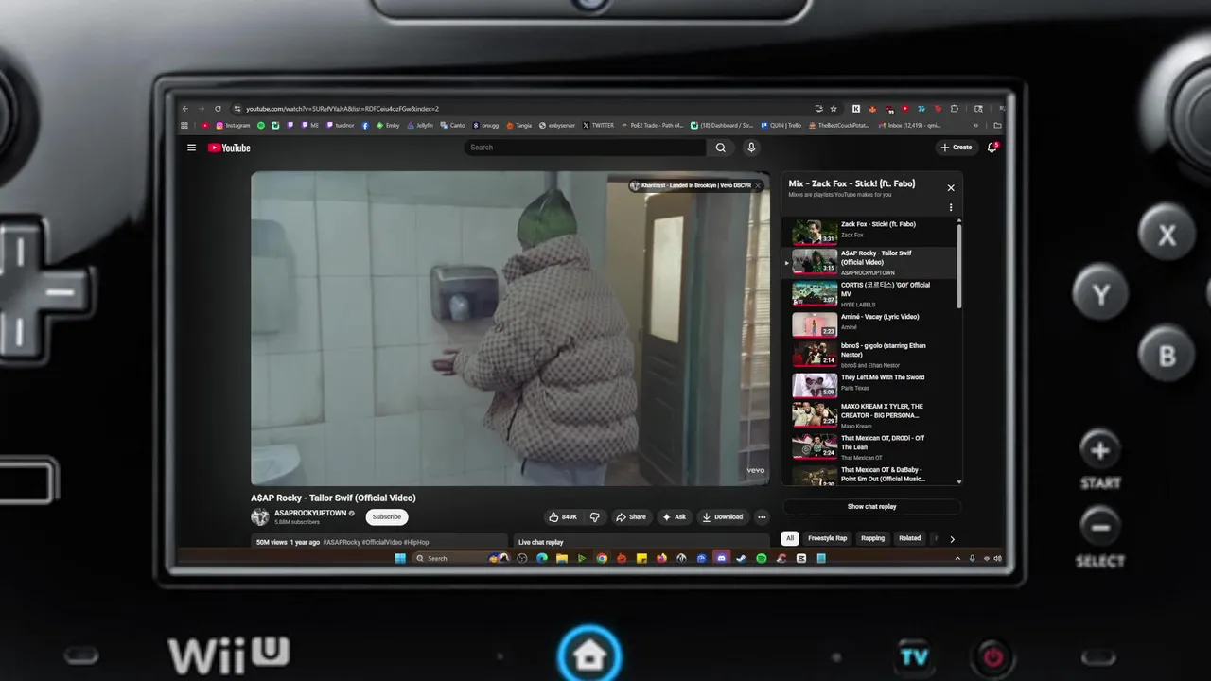Close the Mix playlist panel

click(951, 187)
